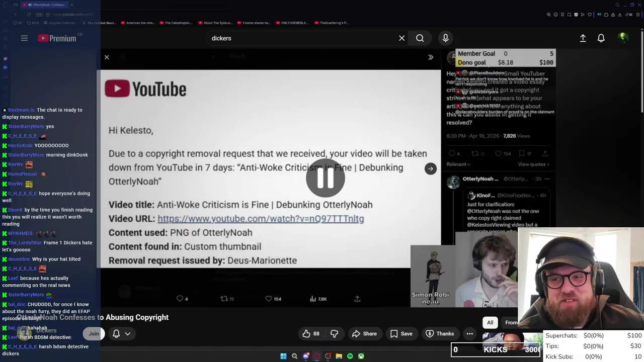This screenshot has height=362, width=644.
Task: Open 'The Catastrophic...' bookmark
Action: [176, 23]
